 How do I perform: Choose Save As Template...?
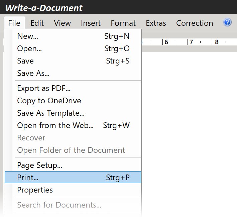click(x=73, y=113)
